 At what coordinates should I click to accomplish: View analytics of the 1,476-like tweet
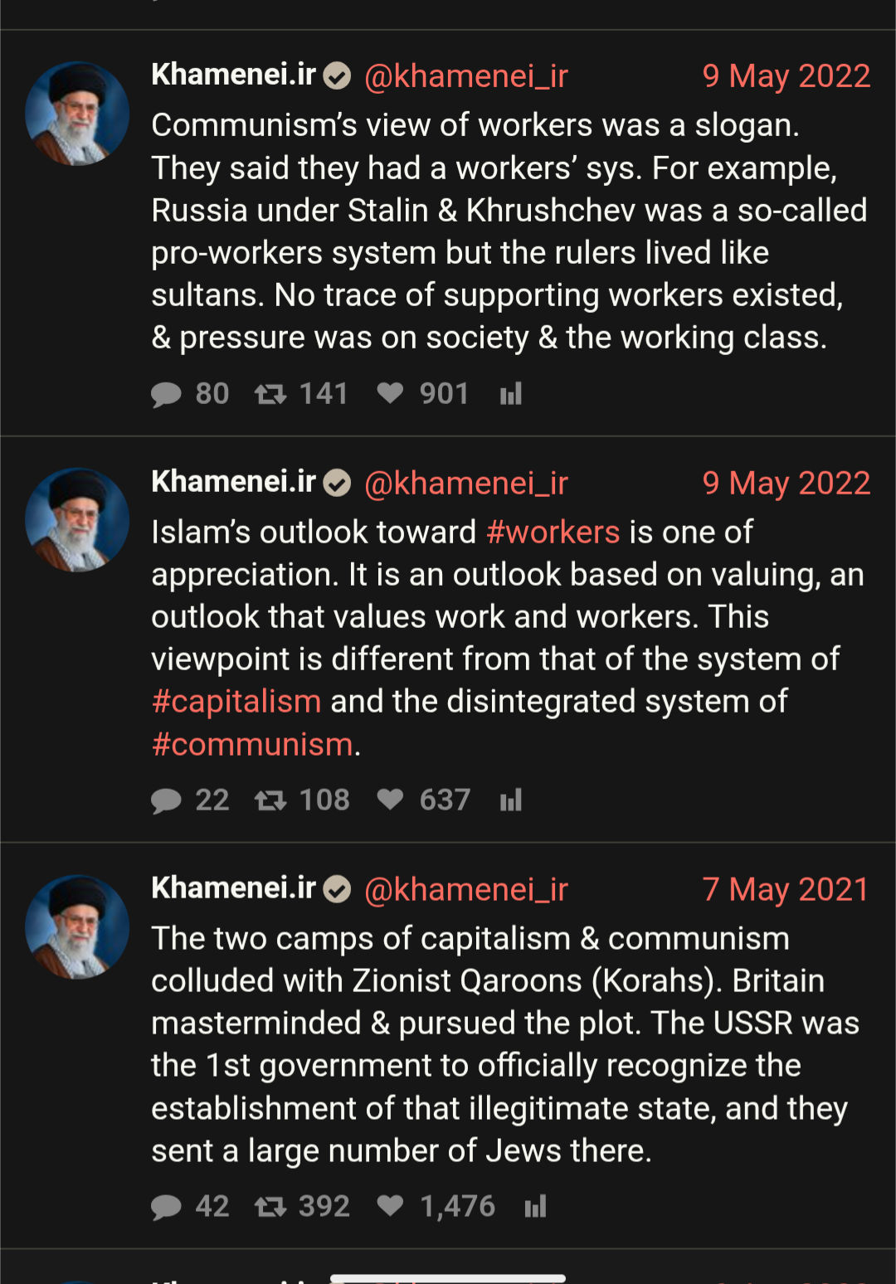tap(536, 1207)
